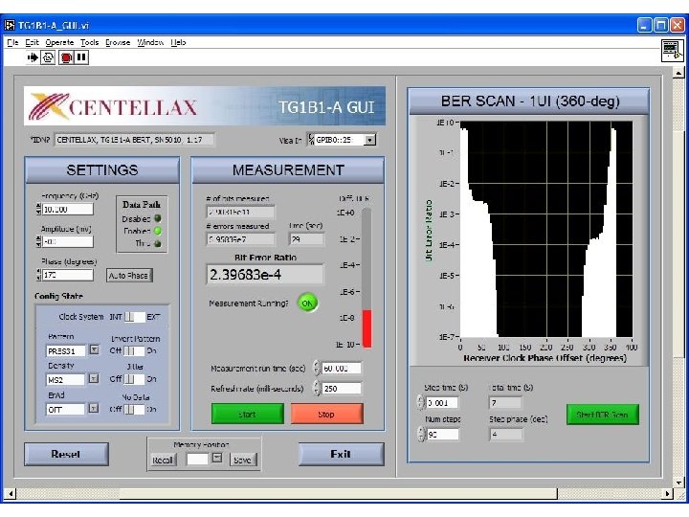This screenshot has height=517, width=689.
Task: Click the Time (sec) value field
Action: click(x=307, y=239)
